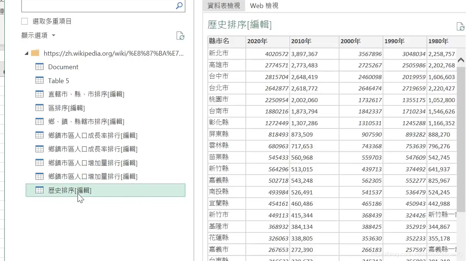Screen dimensions: 466x261
Task: Click the search magnifier icon
Action: coord(179,5)
